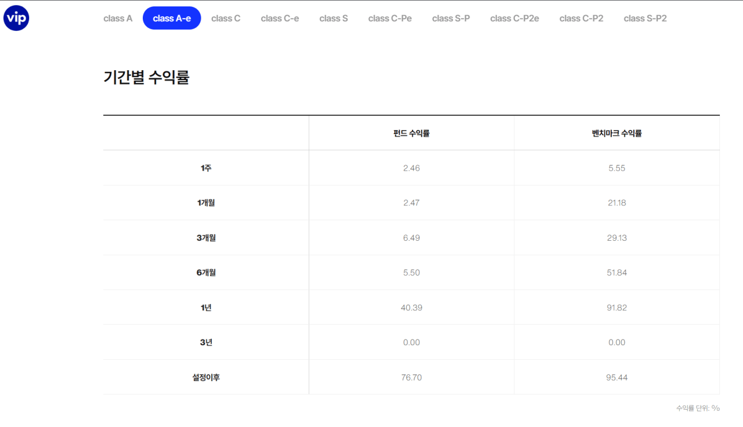Switch to the class S-P2 tab

coord(645,18)
